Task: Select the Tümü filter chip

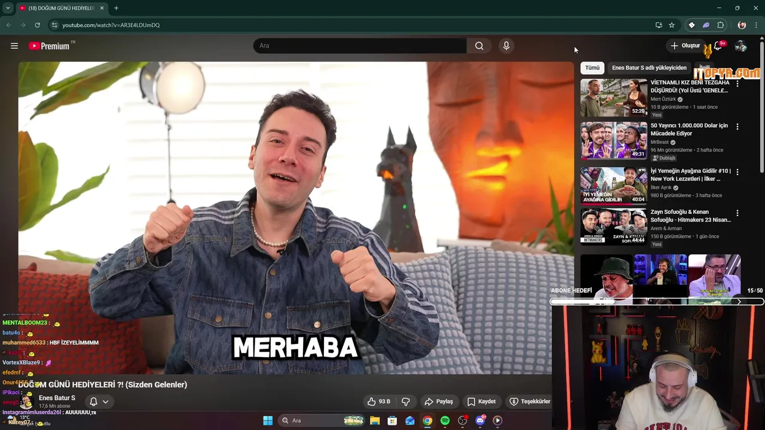Action: pos(592,67)
